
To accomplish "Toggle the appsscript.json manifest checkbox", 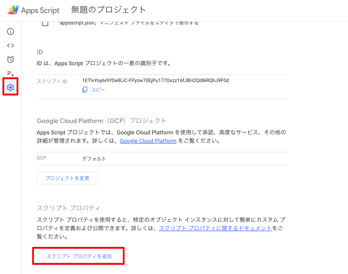I will click(45, 23).
